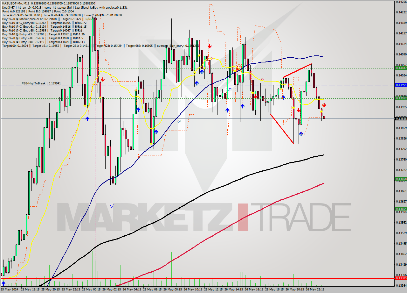Click the 0.13826 price axis label
Screen dimensions: 407x293
[x=401, y=139]
